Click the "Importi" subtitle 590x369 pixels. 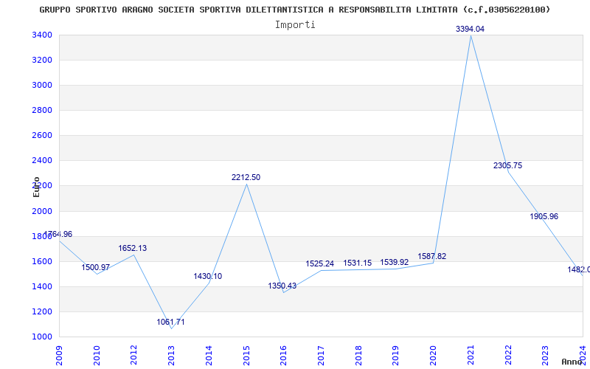[295, 25]
